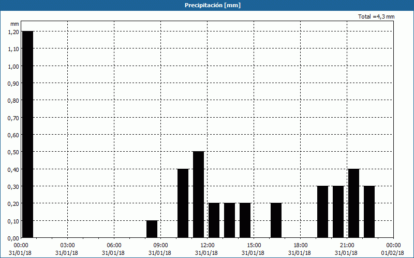Click the last 0,30 mm bar after 22:00
This screenshot has width=414, height=258.
369,212
